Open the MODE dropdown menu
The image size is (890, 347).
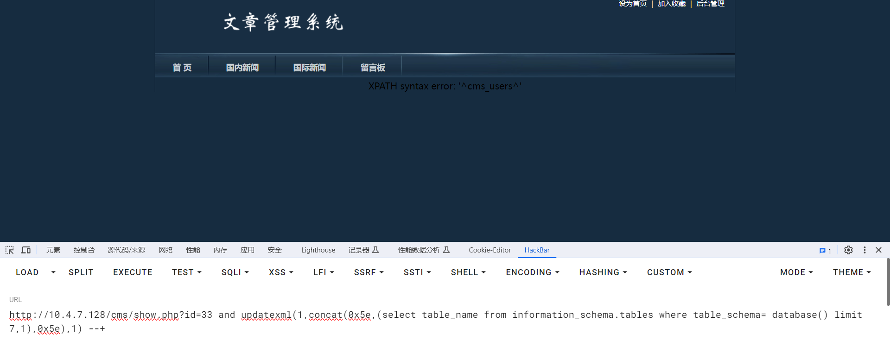click(x=796, y=272)
